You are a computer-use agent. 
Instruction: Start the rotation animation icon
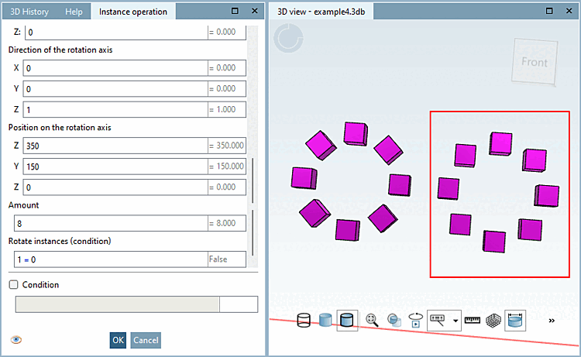416,321
